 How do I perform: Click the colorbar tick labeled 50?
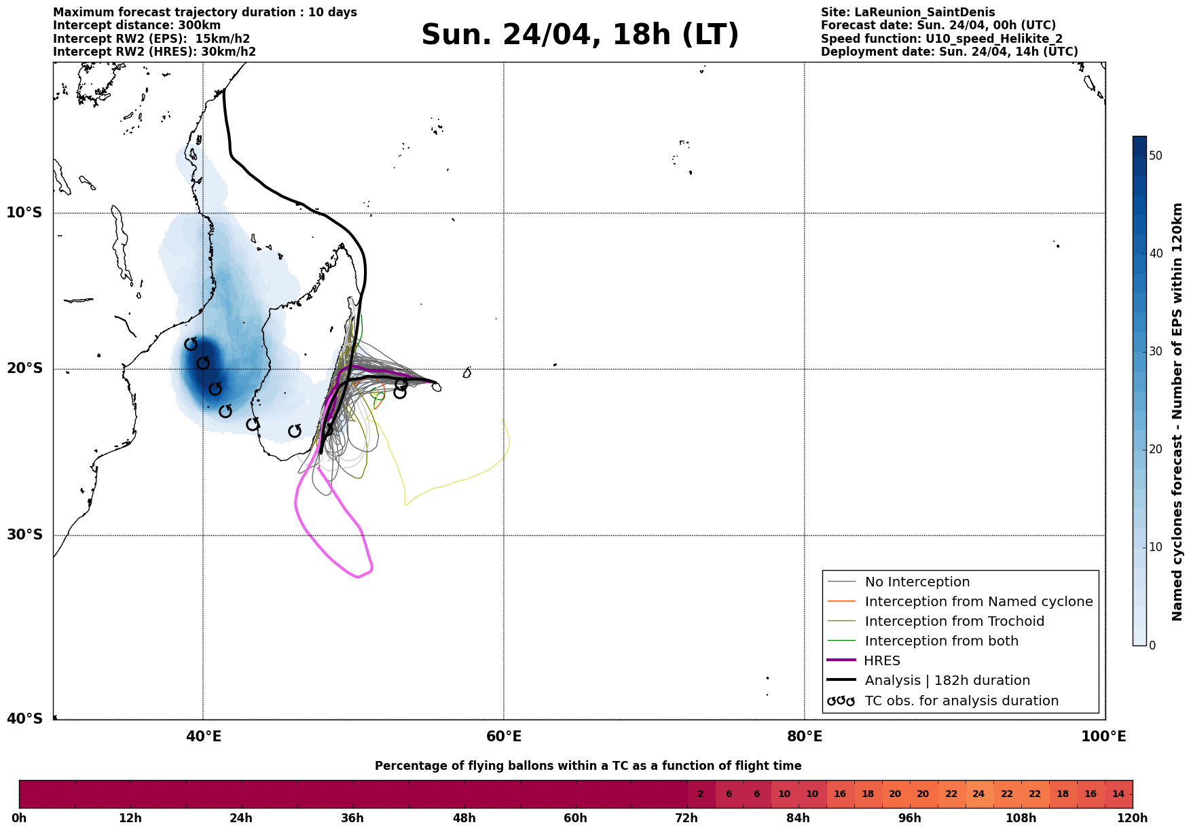[x=1156, y=156]
